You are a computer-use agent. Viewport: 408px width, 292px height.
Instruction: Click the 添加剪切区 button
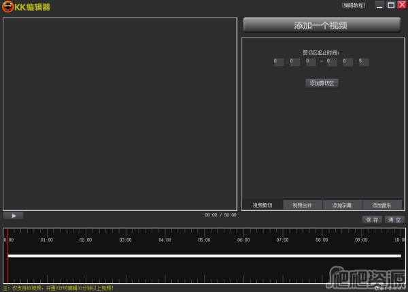322,83
